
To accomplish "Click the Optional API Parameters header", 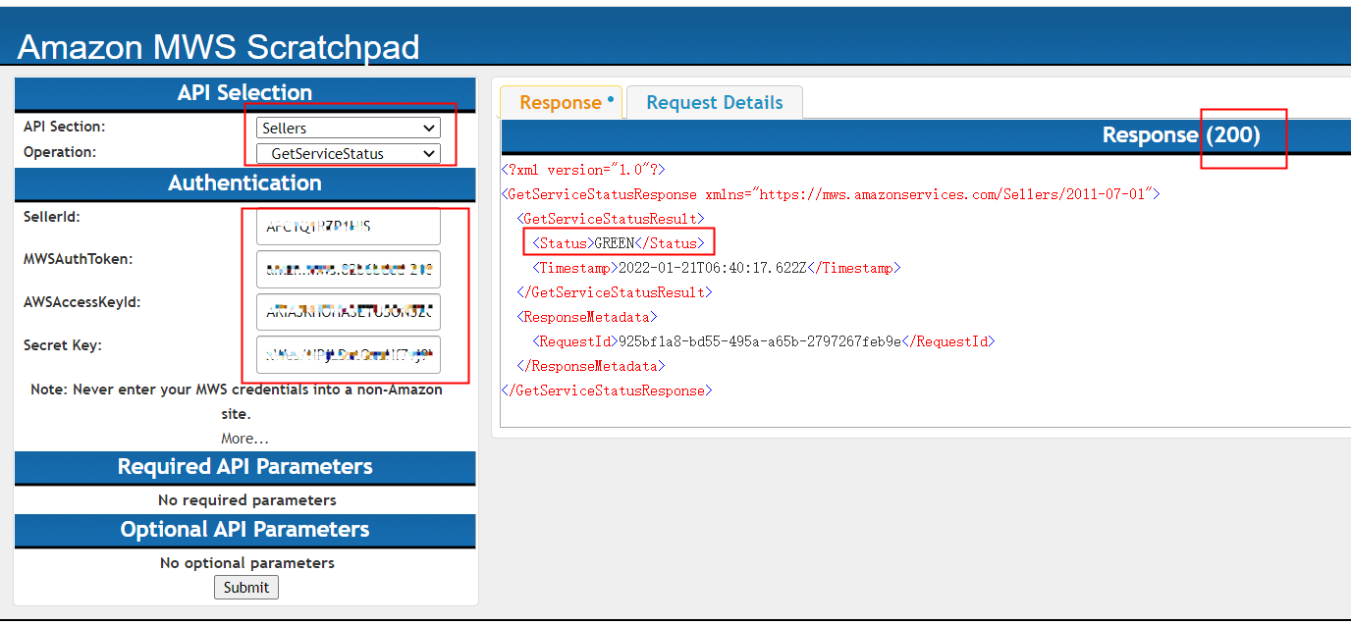I will (244, 530).
